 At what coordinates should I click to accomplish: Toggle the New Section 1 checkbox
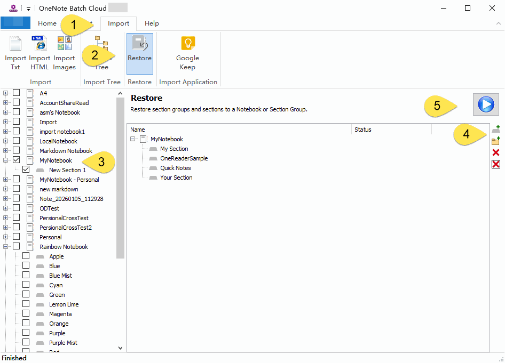(x=26, y=170)
